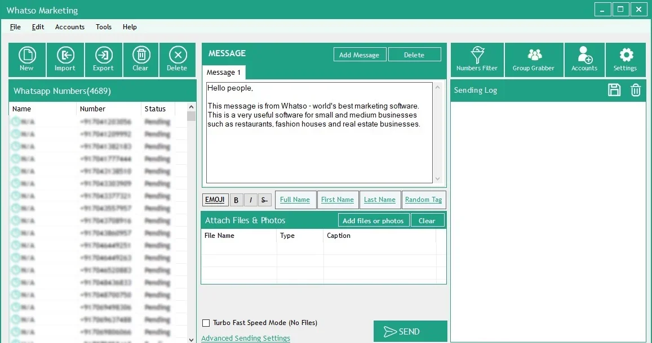Click inside the message text box
652x343 pixels.
click(320, 132)
